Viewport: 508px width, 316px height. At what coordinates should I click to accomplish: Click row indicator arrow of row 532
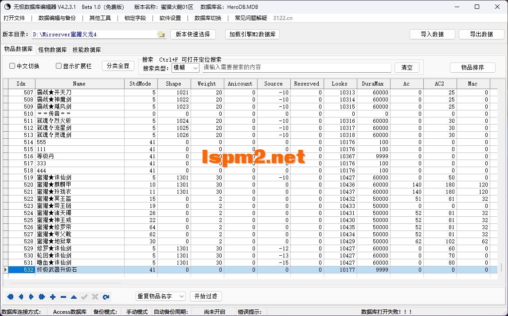(x=5, y=270)
